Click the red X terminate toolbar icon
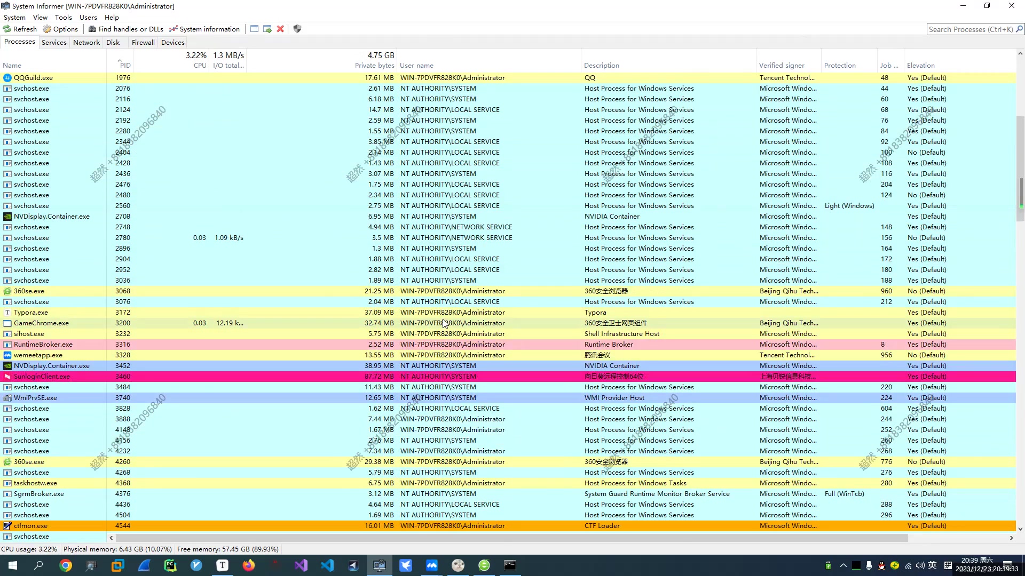 click(x=280, y=29)
